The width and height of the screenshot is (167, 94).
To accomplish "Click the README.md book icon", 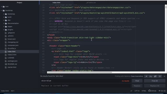I will click(x=6, y=64).
